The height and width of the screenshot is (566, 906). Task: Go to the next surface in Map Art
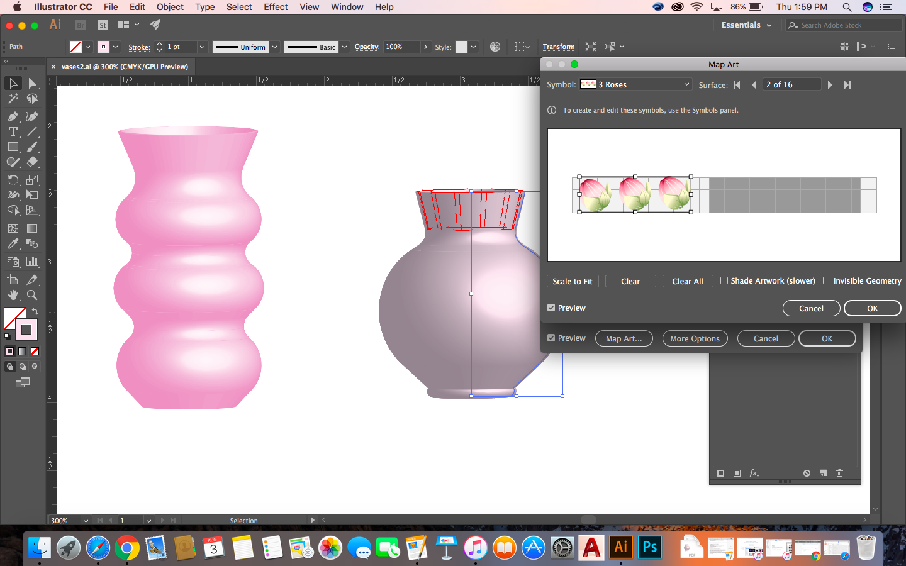(x=830, y=85)
